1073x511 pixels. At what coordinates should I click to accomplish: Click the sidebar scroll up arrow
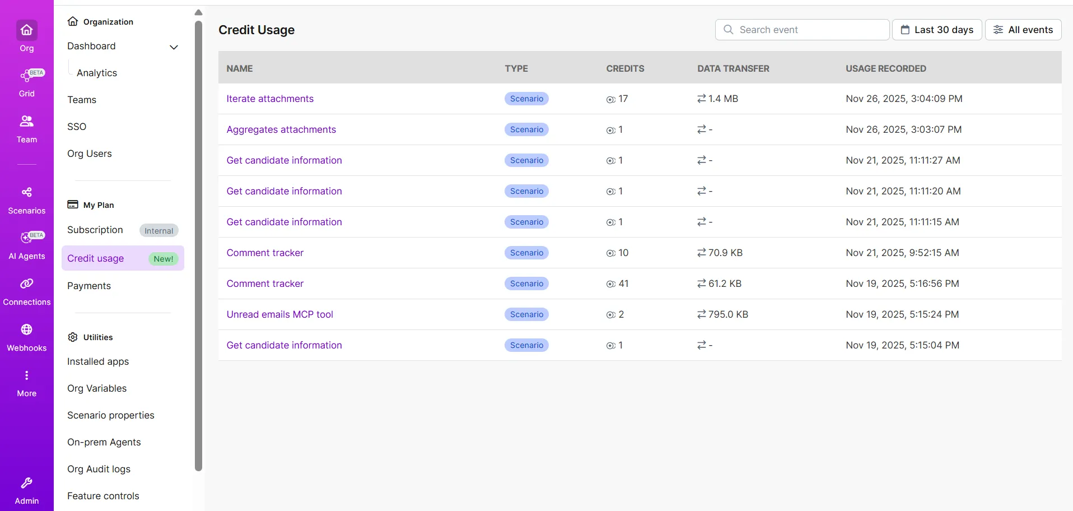click(198, 12)
